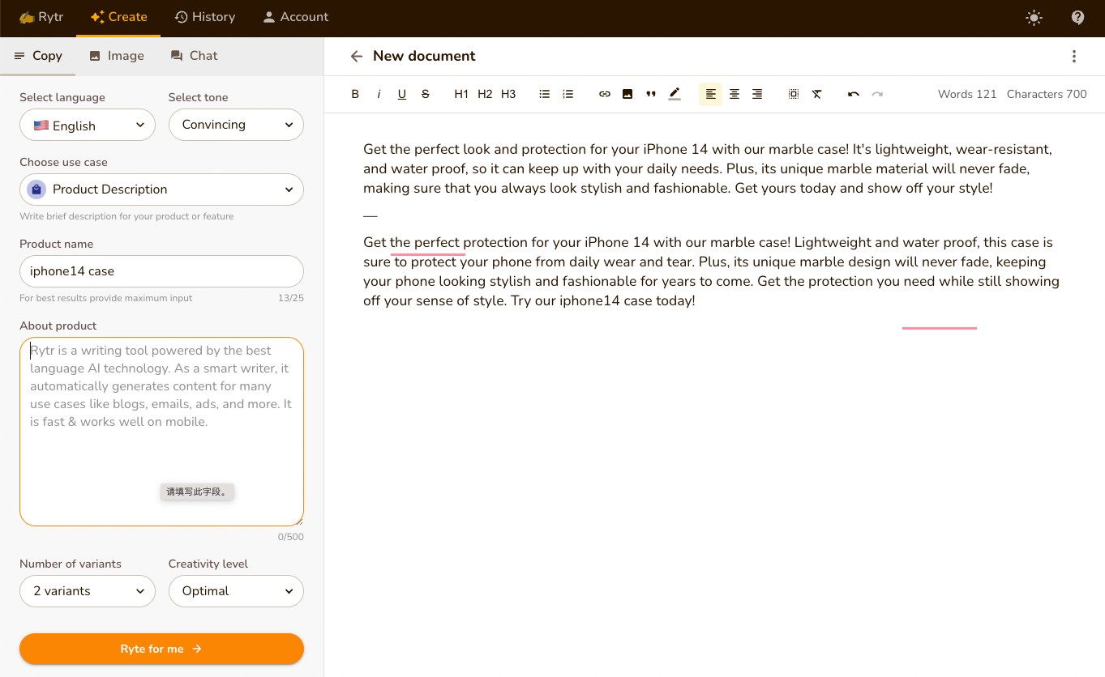This screenshot has height=677, width=1105.
Task: Align text to the right
Action: pyautogui.click(x=757, y=94)
